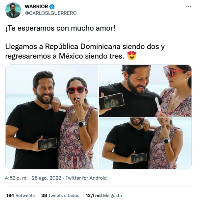203x202 pixels.
Task: Click the 4:52 p. m. timestamp
Action: [x=16, y=178]
